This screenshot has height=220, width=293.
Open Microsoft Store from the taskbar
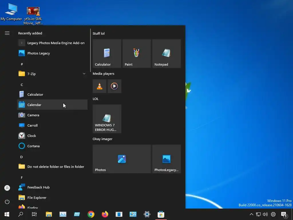point(161,214)
